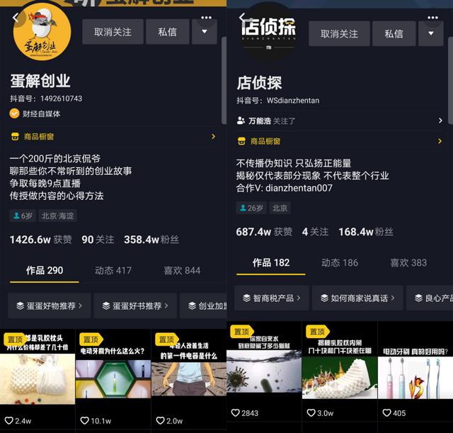Tap the heart icon showing 10.1w likes
Image resolution: width=453 pixels, height=433 pixels.
(x=85, y=420)
